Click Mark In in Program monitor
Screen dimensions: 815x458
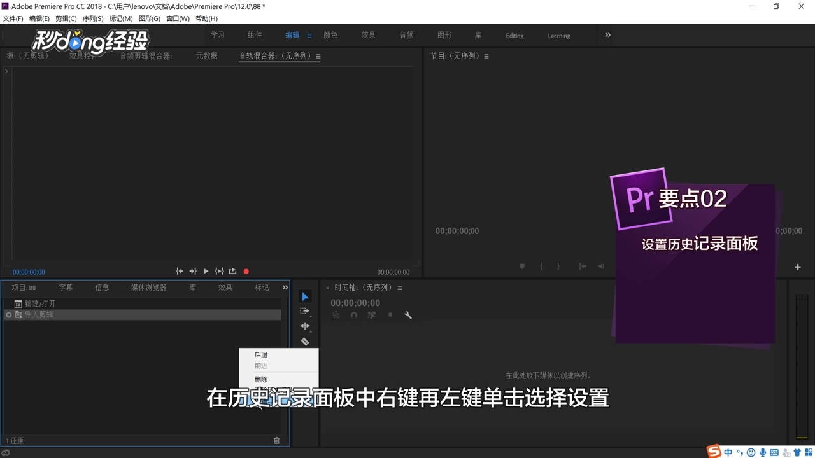pos(541,267)
